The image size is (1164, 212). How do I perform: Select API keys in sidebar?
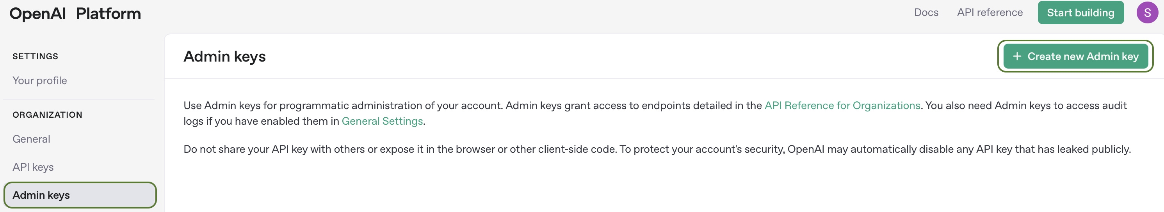(33, 167)
